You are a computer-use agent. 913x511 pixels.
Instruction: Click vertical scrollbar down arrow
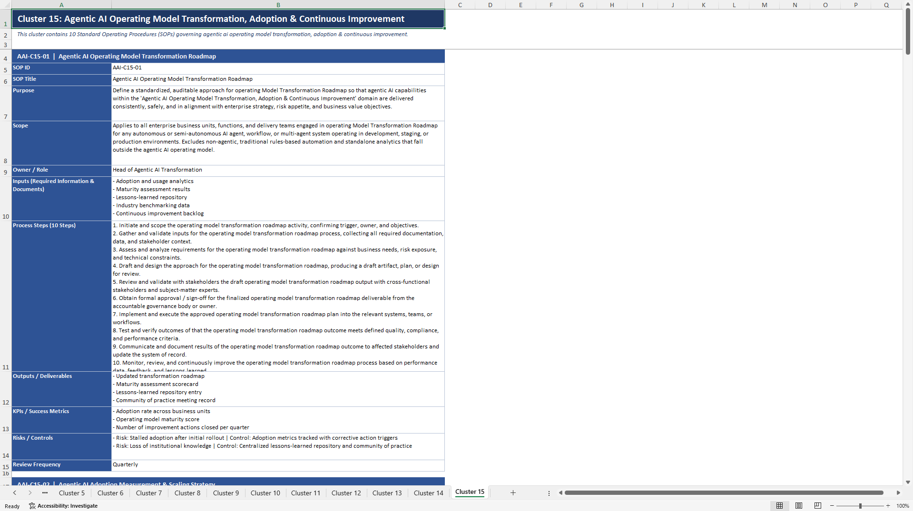tap(908, 482)
